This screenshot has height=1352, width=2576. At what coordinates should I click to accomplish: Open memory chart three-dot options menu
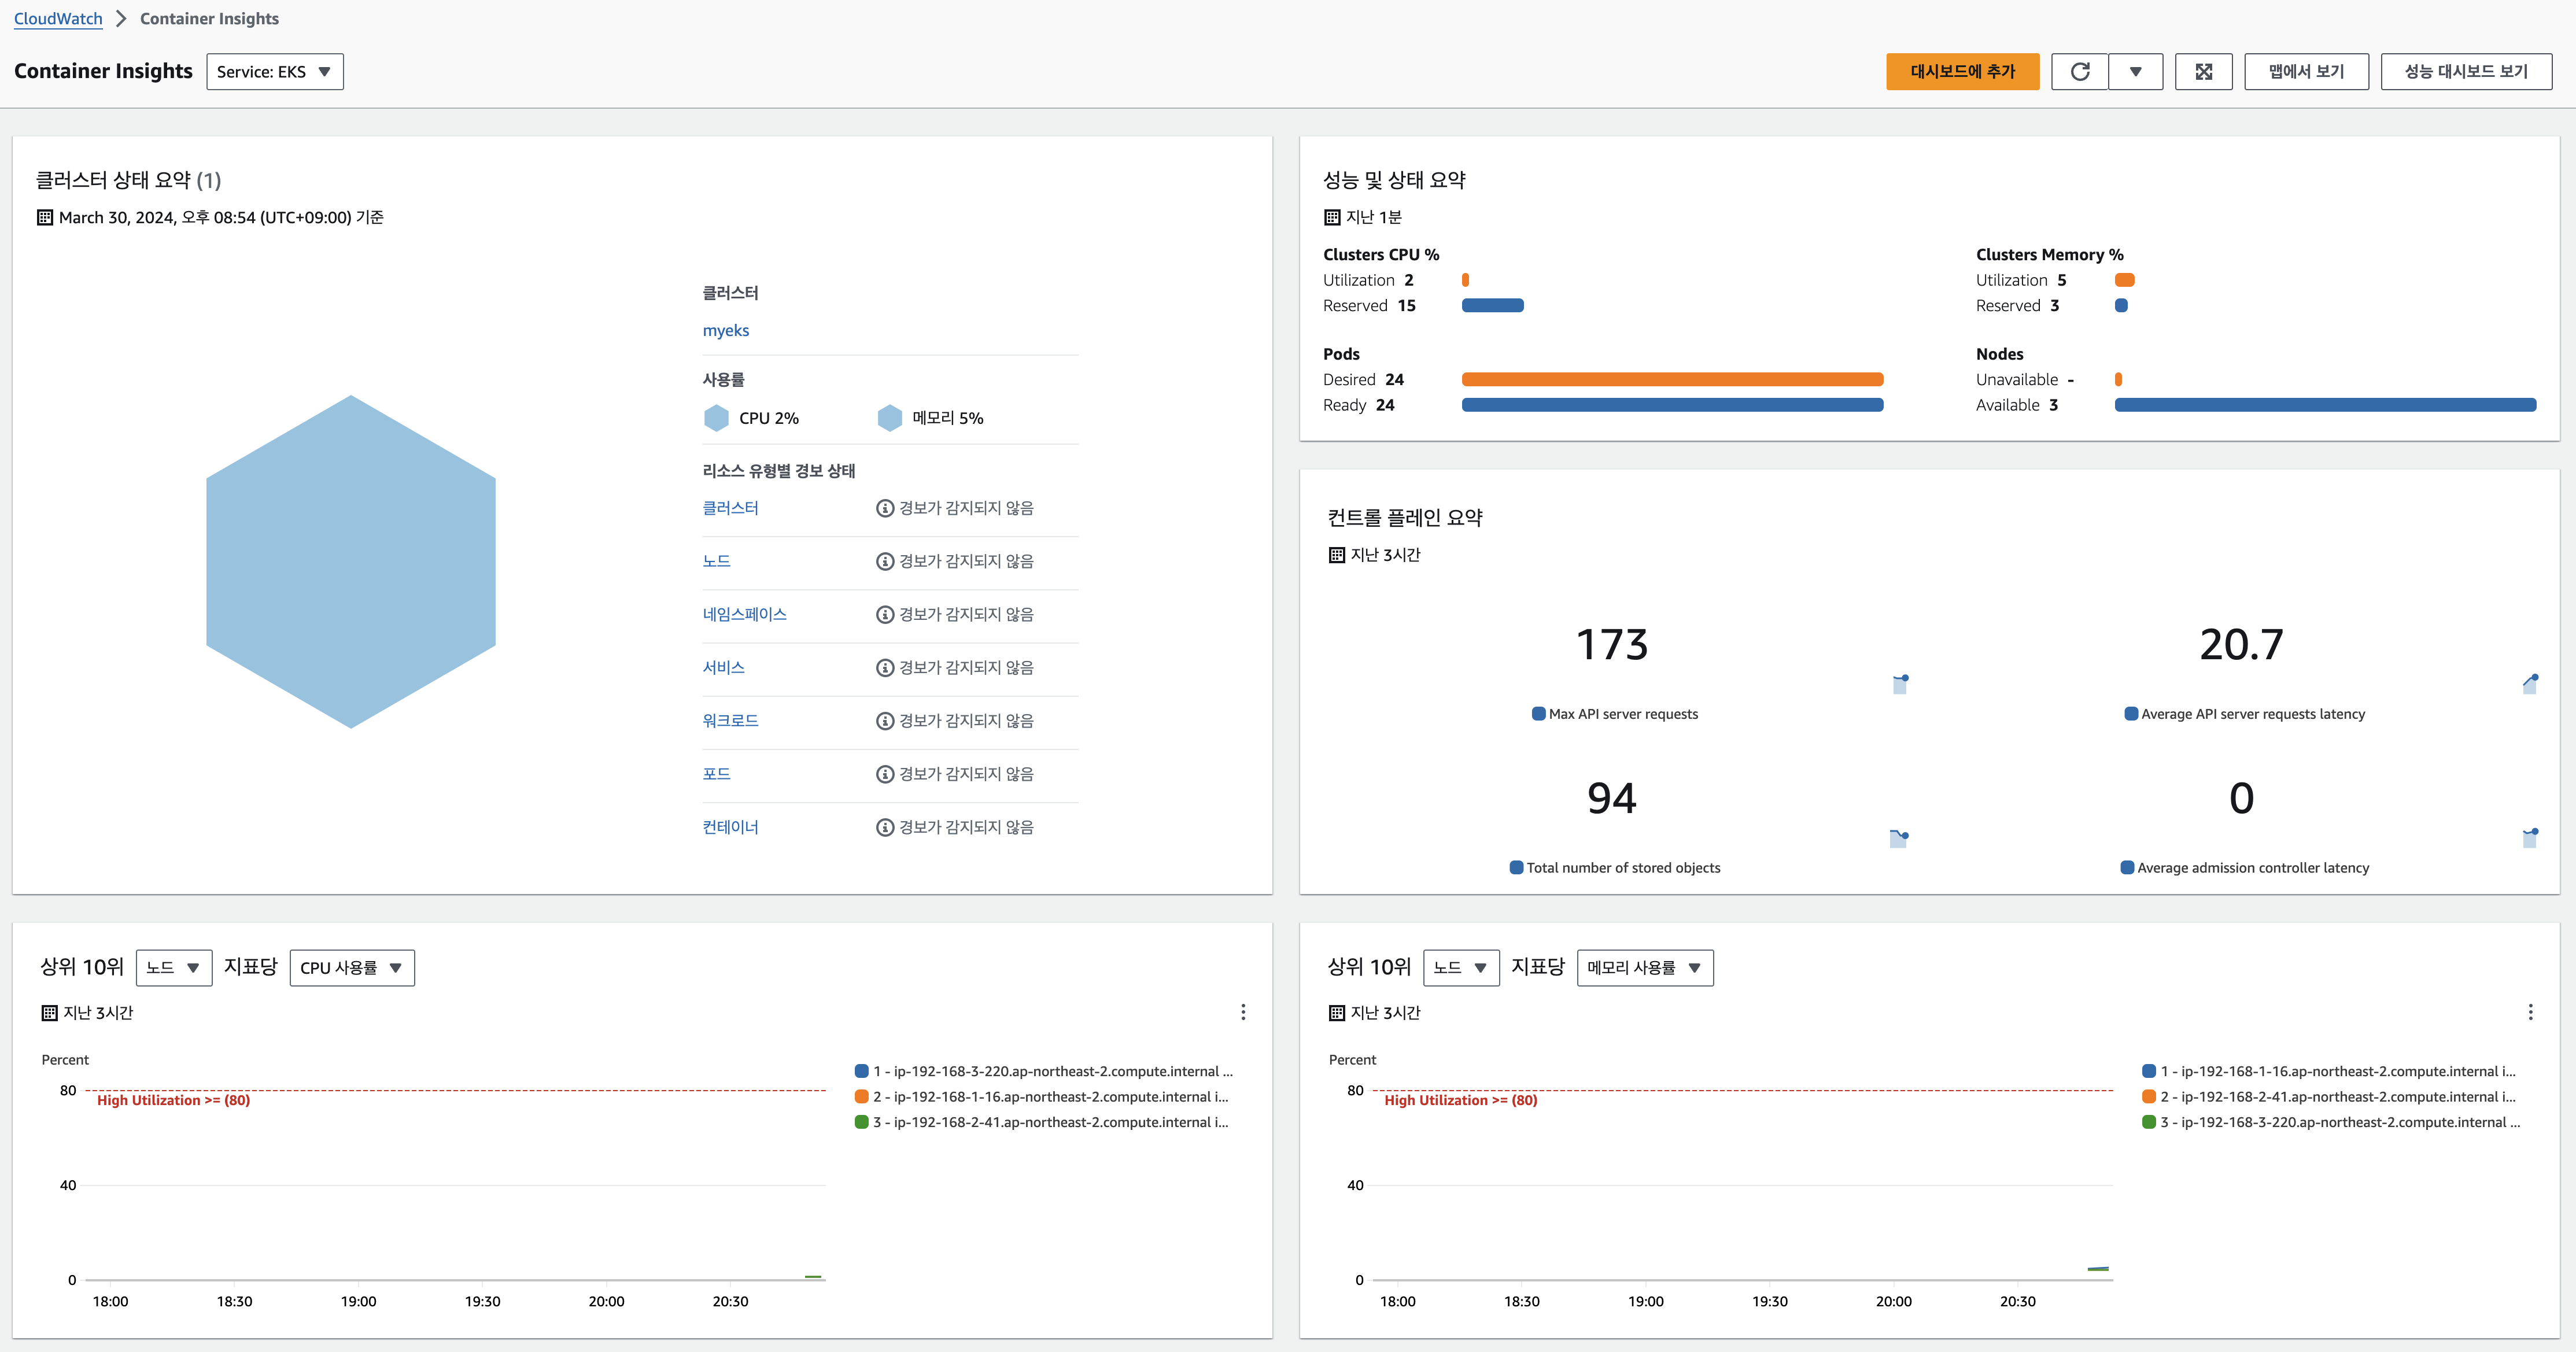2530,1012
